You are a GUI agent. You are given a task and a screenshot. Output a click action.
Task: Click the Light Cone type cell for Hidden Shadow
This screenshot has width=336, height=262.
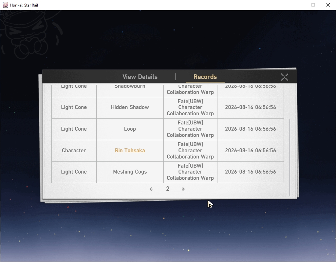pos(74,107)
